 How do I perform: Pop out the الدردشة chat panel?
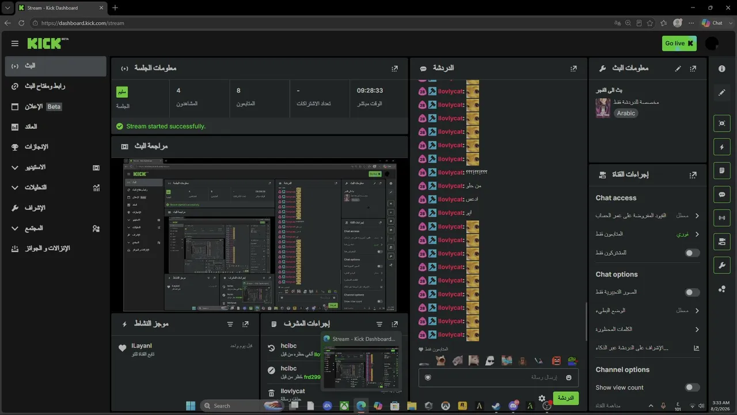point(573,68)
